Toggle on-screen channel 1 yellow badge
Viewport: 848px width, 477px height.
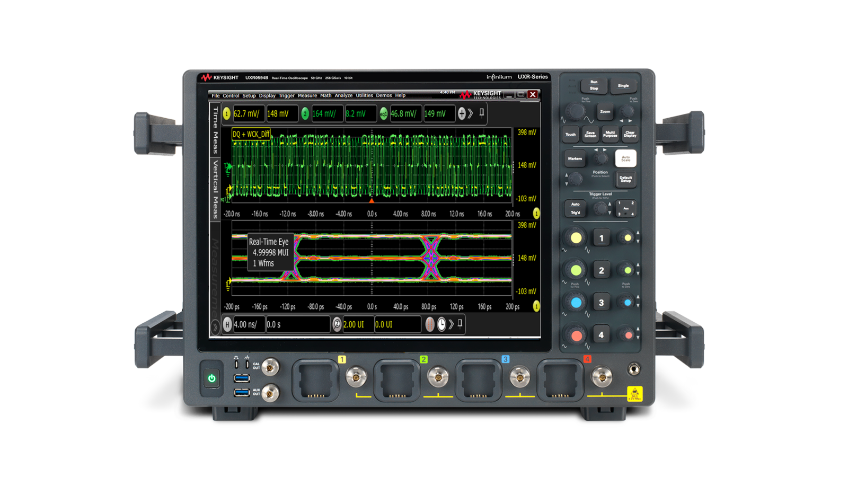coord(227,114)
